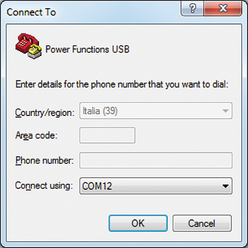Viewport: 248px width, 248px height.
Task: Expand the Connect using dropdown arrow
Action: coord(225,186)
